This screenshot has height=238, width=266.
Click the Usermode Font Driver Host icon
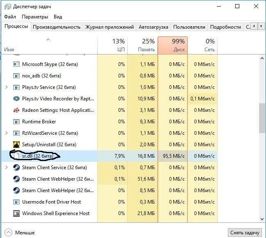16,202
